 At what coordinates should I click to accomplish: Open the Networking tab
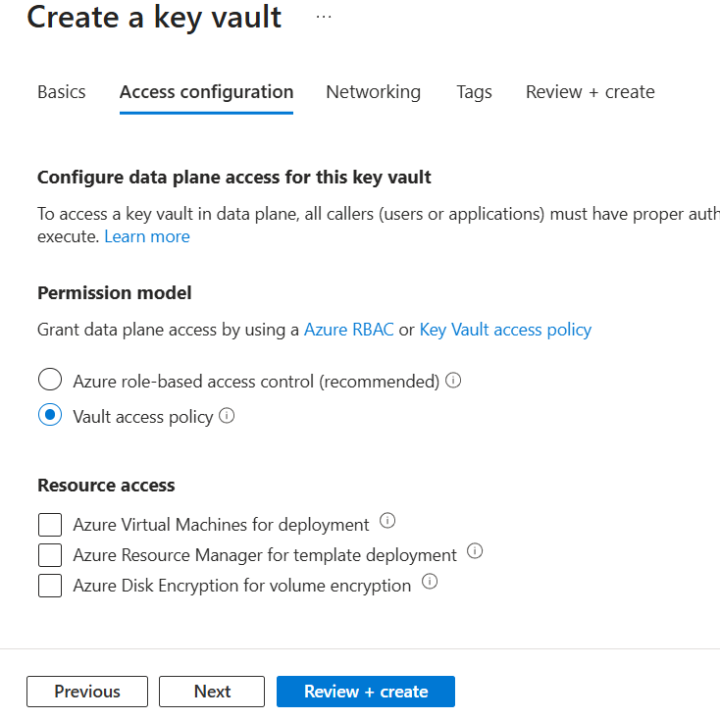click(373, 92)
